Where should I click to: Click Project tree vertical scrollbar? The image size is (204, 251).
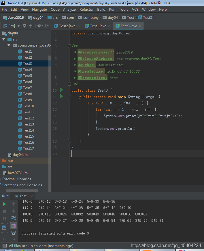(x=50, y=123)
